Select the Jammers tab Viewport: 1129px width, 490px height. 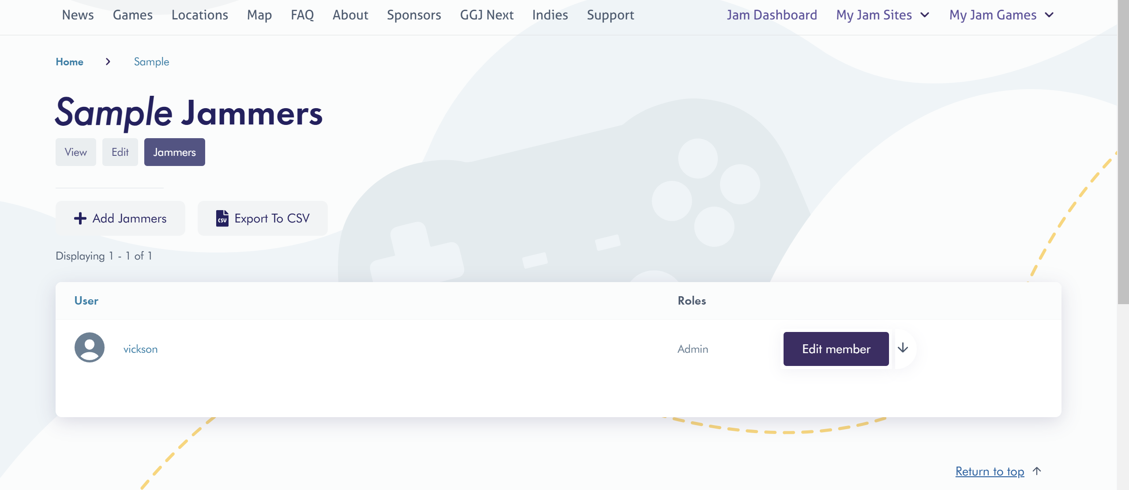[x=174, y=152]
